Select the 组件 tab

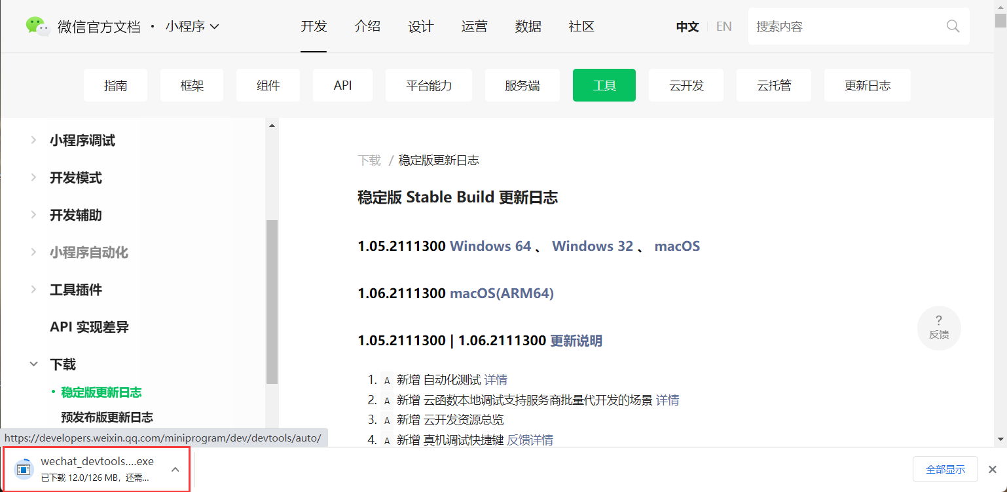click(268, 85)
